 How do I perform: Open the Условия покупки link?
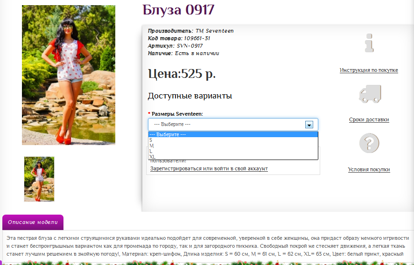[x=369, y=169]
